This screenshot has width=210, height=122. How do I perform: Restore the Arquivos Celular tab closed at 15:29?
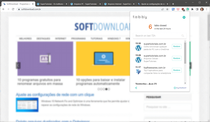pos(177,58)
